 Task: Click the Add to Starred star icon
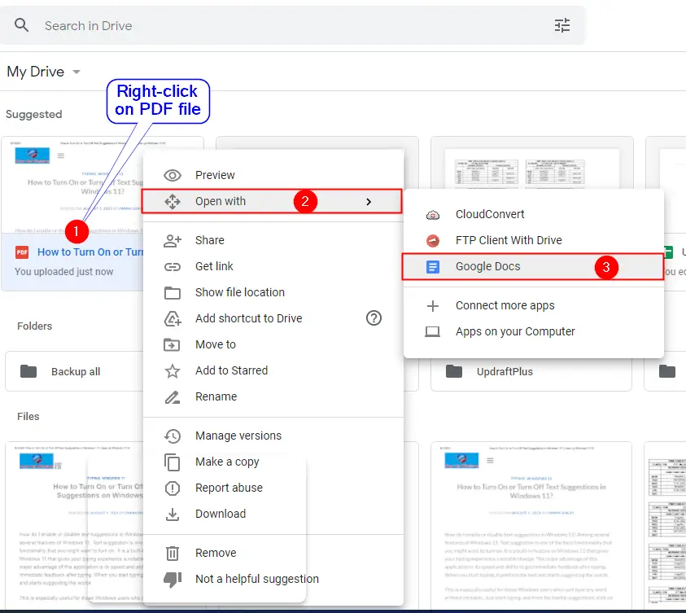(x=173, y=371)
